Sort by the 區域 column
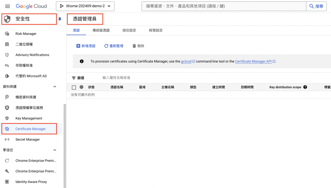 [142, 87]
